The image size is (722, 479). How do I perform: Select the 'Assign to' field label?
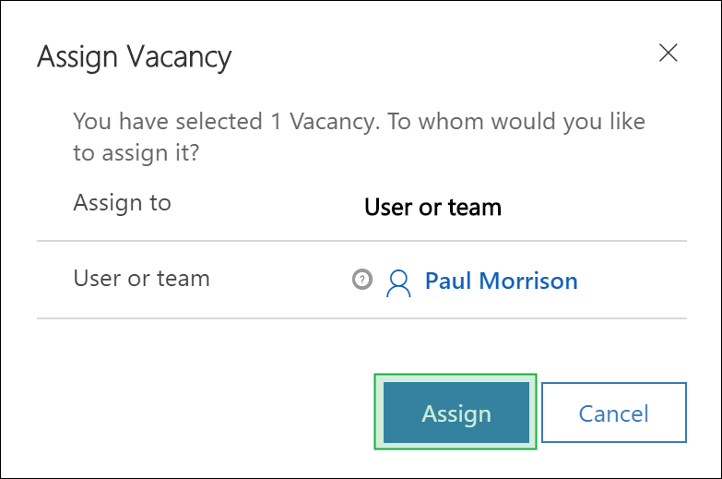click(x=122, y=203)
